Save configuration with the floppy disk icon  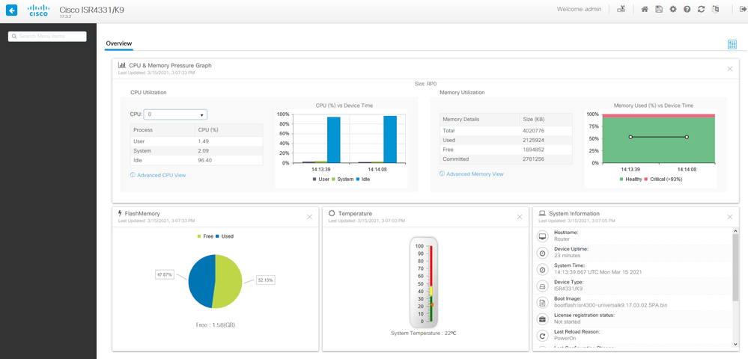pyautogui.click(x=659, y=9)
